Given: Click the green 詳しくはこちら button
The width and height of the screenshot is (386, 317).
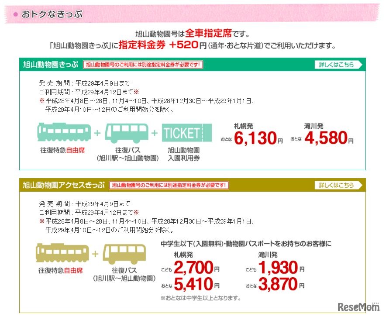Looking at the screenshot, I should 338,65.
